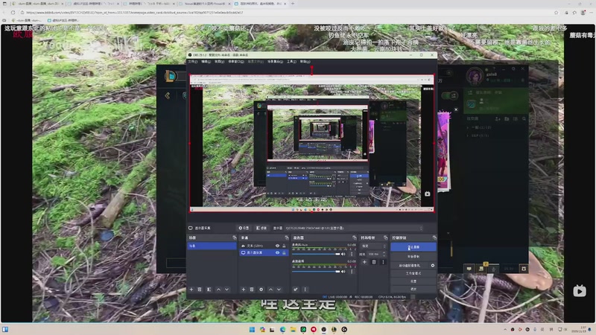This screenshot has width=596, height=335.
Task: Click the add source plus icon
Action: coord(243,289)
